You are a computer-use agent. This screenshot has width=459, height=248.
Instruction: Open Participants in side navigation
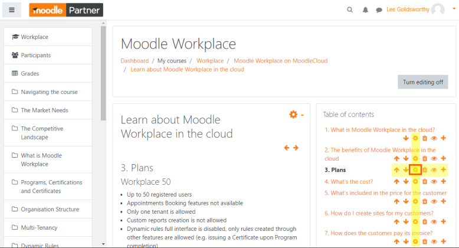coord(48,55)
